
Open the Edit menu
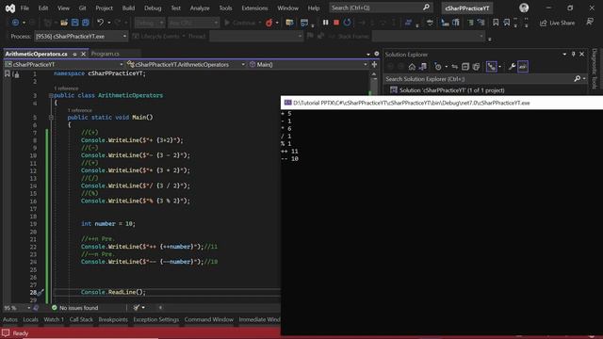point(43,8)
